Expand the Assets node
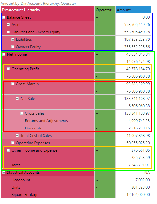Image resolution: width=157 pixels, height=204 pixels. (x=8, y=25)
